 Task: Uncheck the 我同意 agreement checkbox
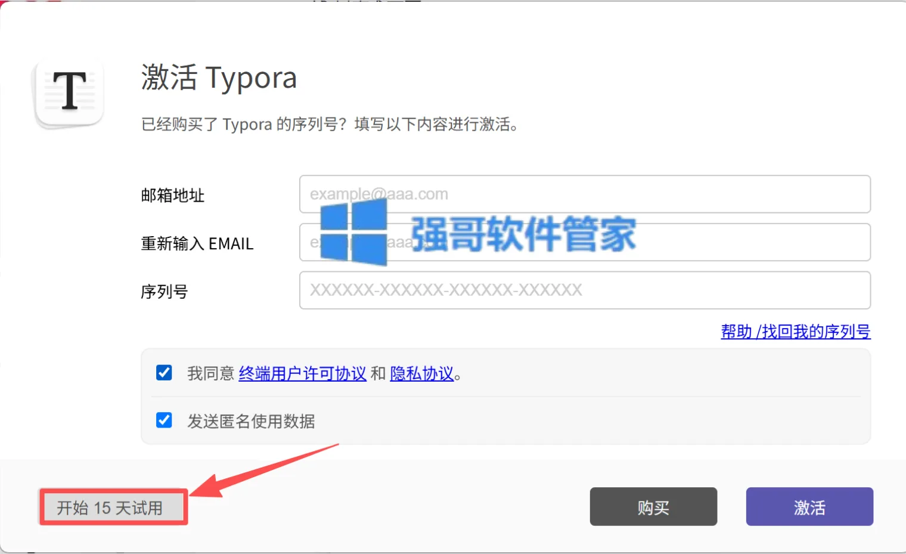pyautogui.click(x=164, y=373)
